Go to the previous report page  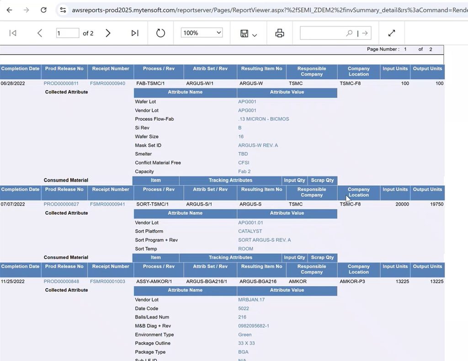tap(40, 32)
